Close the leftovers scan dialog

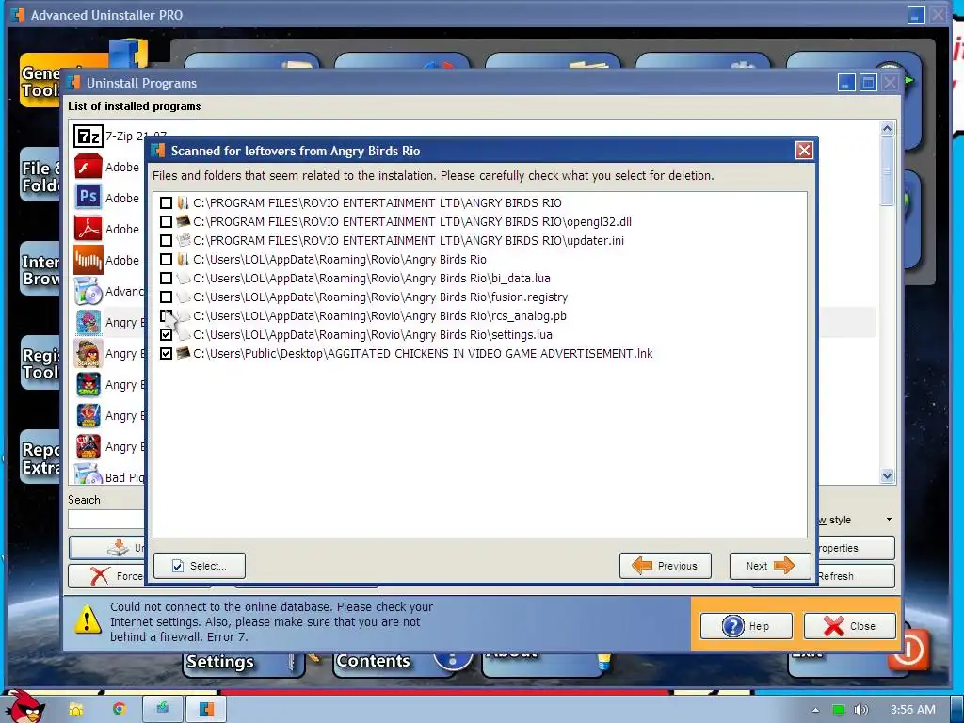[x=804, y=151]
